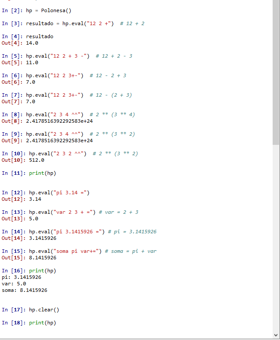This screenshot has width=280, height=340.
Task: Click the In [8] comment '# 2 ** (3 ** 4)'
Action: click(x=112, y=114)
